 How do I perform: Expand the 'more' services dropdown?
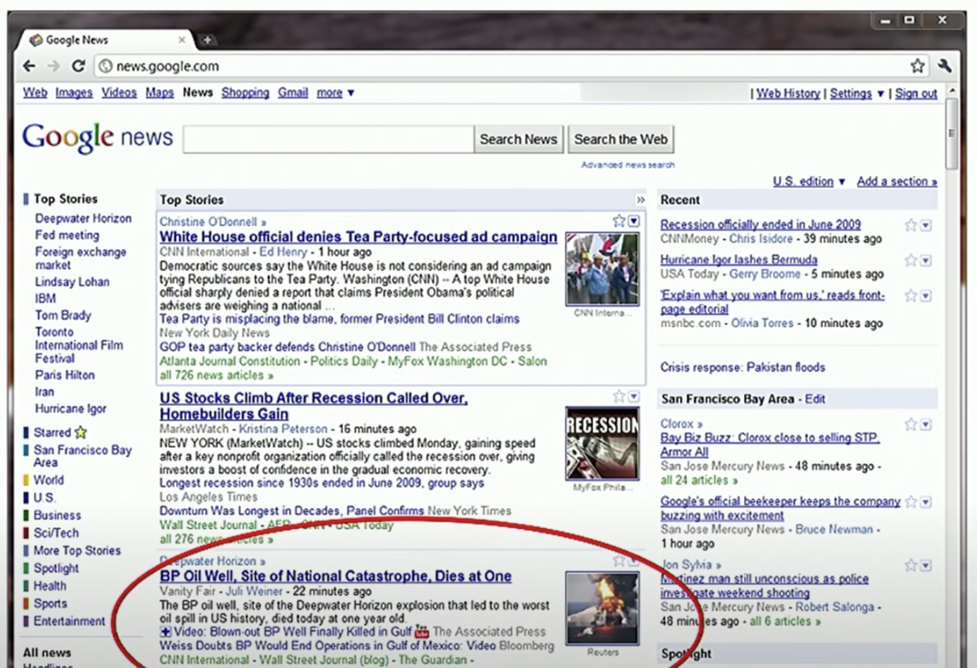click(x=335, y=93)
